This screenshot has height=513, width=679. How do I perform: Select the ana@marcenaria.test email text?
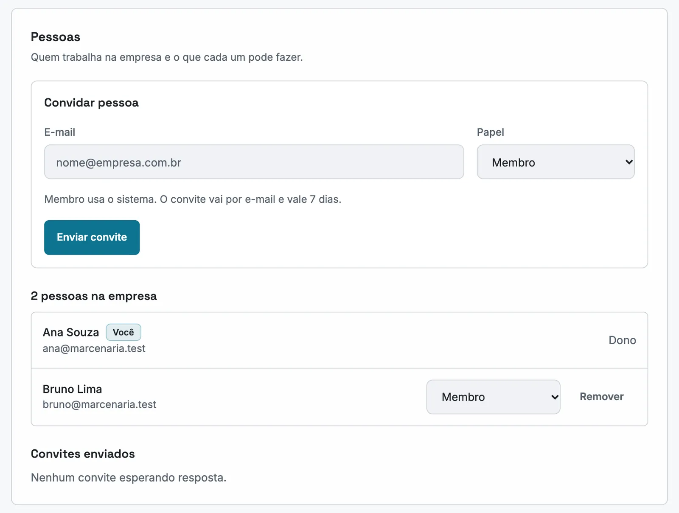94,349
